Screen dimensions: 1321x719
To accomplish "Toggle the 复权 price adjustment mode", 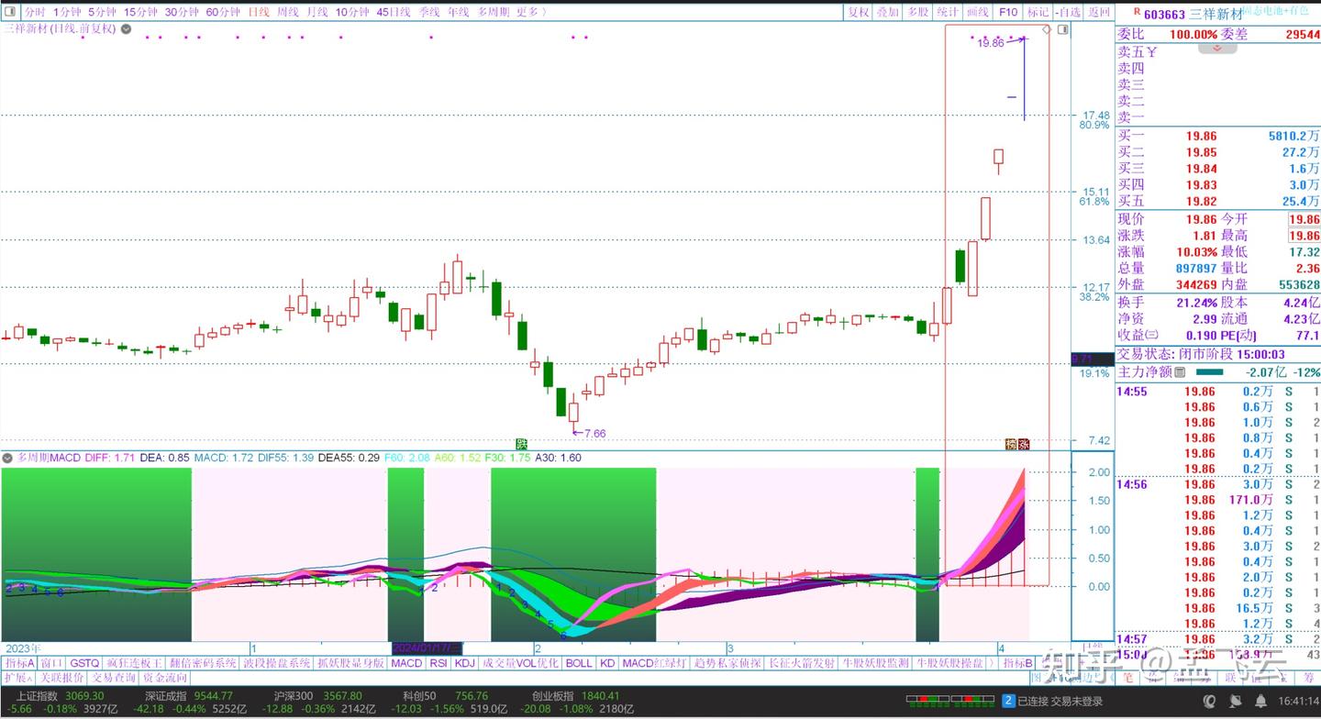I will click(x=858, y=12).
